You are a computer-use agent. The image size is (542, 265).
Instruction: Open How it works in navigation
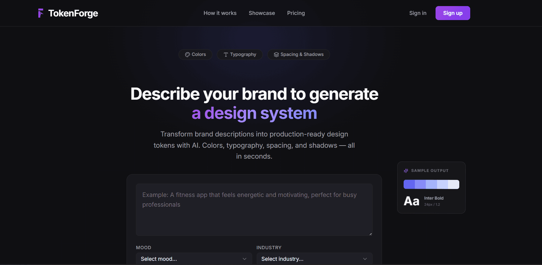tap(220, 13)
